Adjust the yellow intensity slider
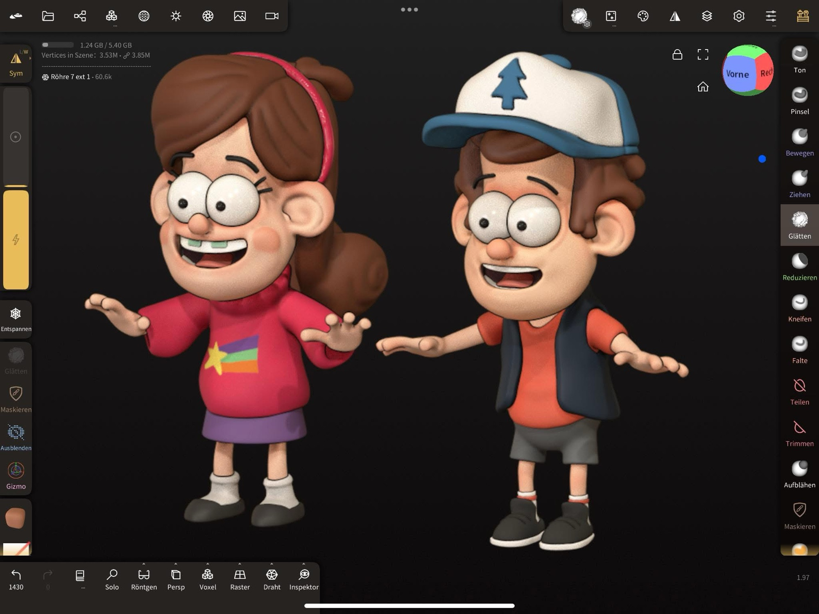Screen dimensions: 819x614 [16, 239]
